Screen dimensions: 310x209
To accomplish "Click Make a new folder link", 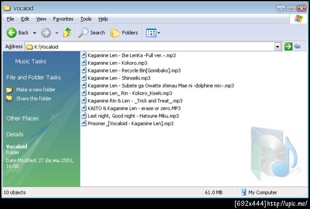I will point(36,89).
